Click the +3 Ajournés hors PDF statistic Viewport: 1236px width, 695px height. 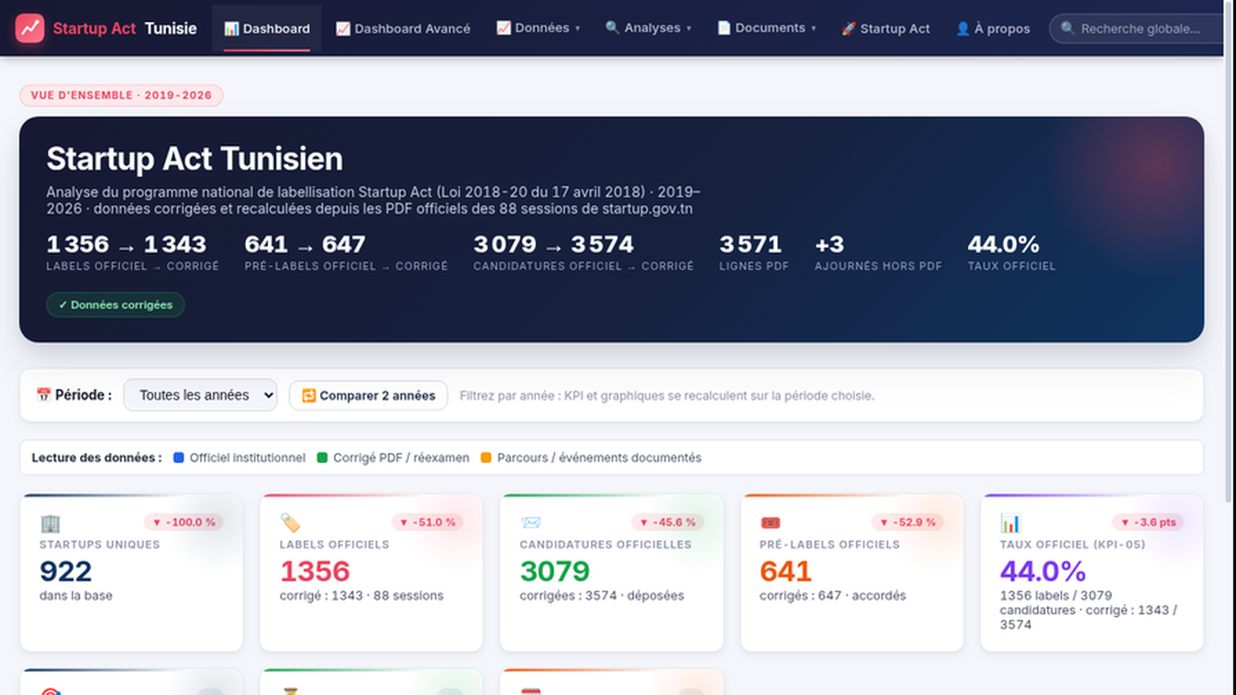tap(878, 252)
